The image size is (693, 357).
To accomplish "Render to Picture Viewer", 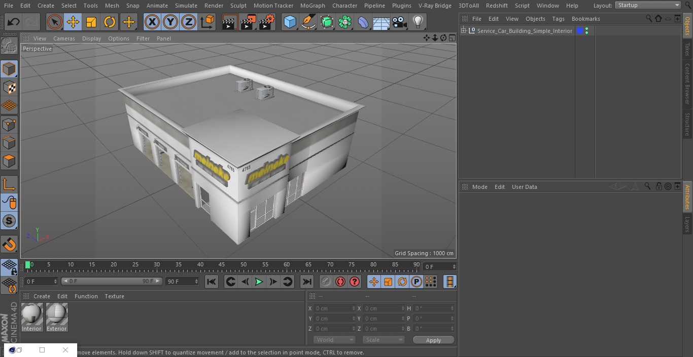I will 248,22.
